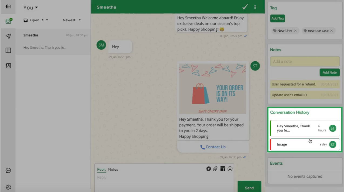This screenshot has width=344, height=192.
Task: Remove the New User tag
Action: [295, 31]
